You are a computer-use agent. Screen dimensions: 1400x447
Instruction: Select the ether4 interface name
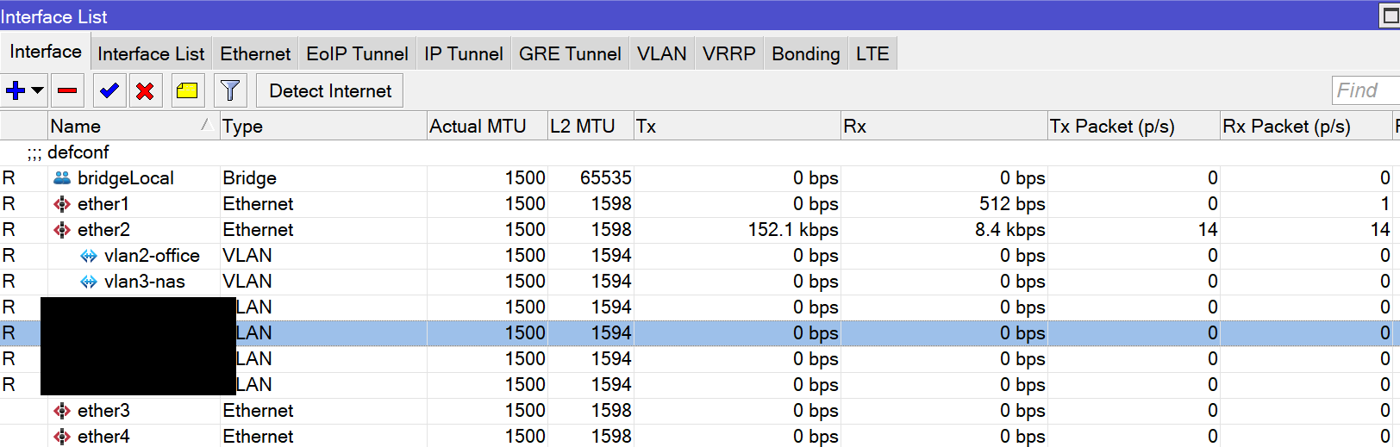point(103,437)
